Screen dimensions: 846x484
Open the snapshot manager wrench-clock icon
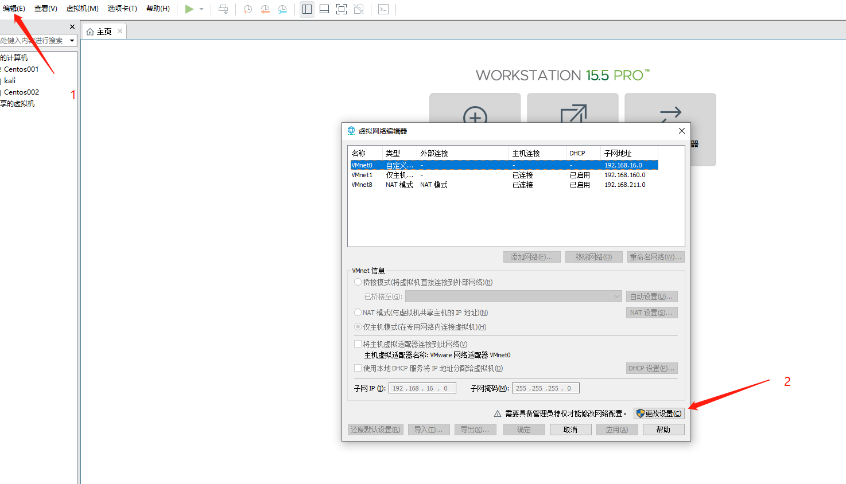coord(282,9)
